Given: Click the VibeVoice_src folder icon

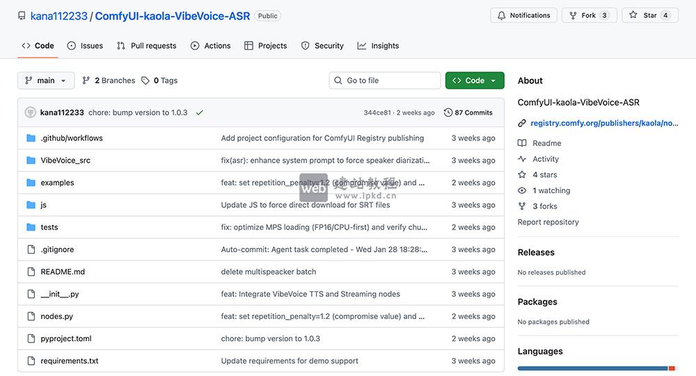Looking at the screenshot, I should [31, 160].
